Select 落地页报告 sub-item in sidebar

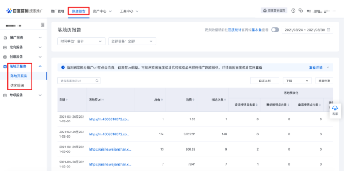coord(19,76)
